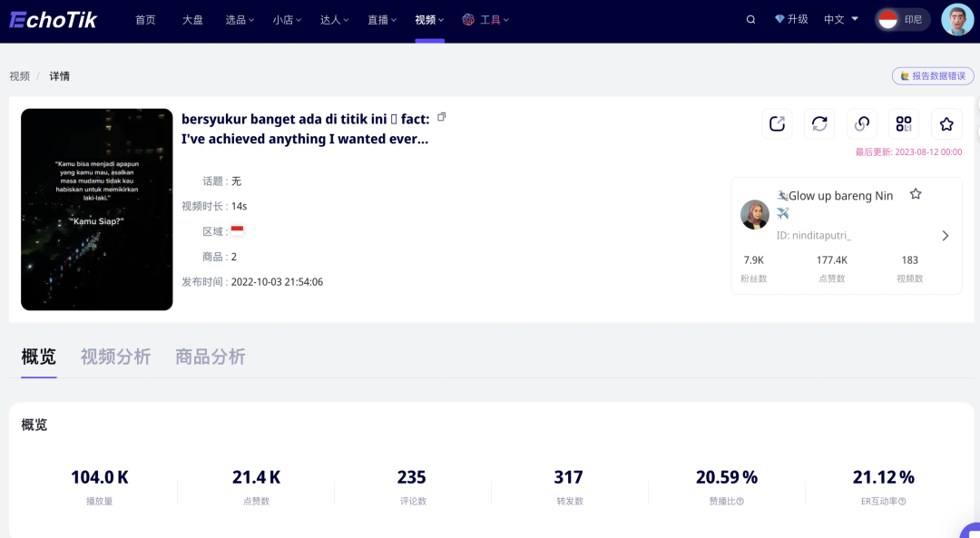Screen dimensions: 980x538
Task: Open the QR code scan icon
Action: [x=904, y=124]
